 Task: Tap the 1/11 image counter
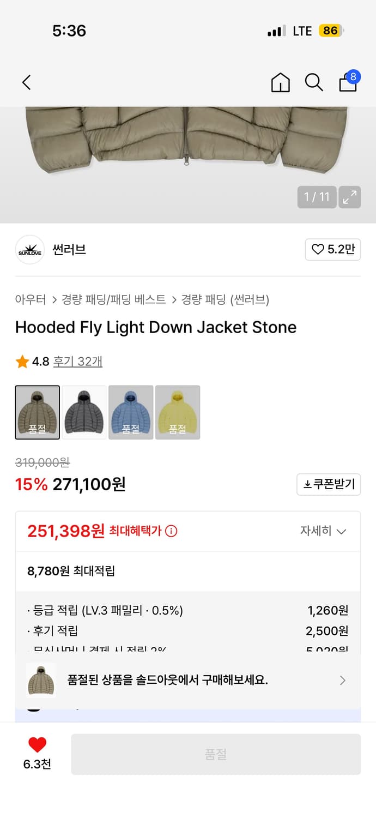click(x=317, y=197)
